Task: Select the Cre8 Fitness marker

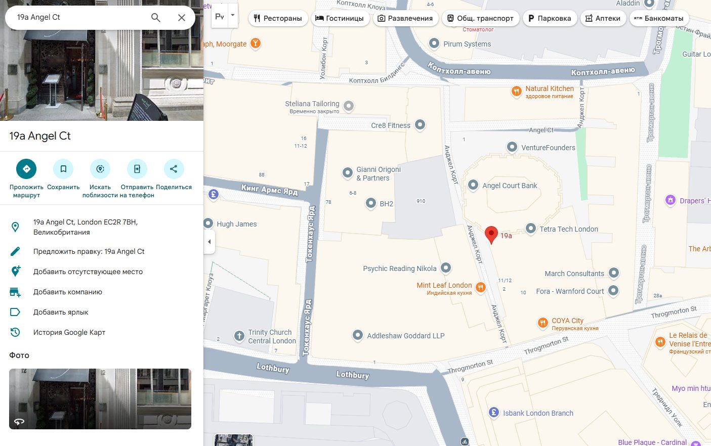Action: pyautogui.click(x=420, y=124)
